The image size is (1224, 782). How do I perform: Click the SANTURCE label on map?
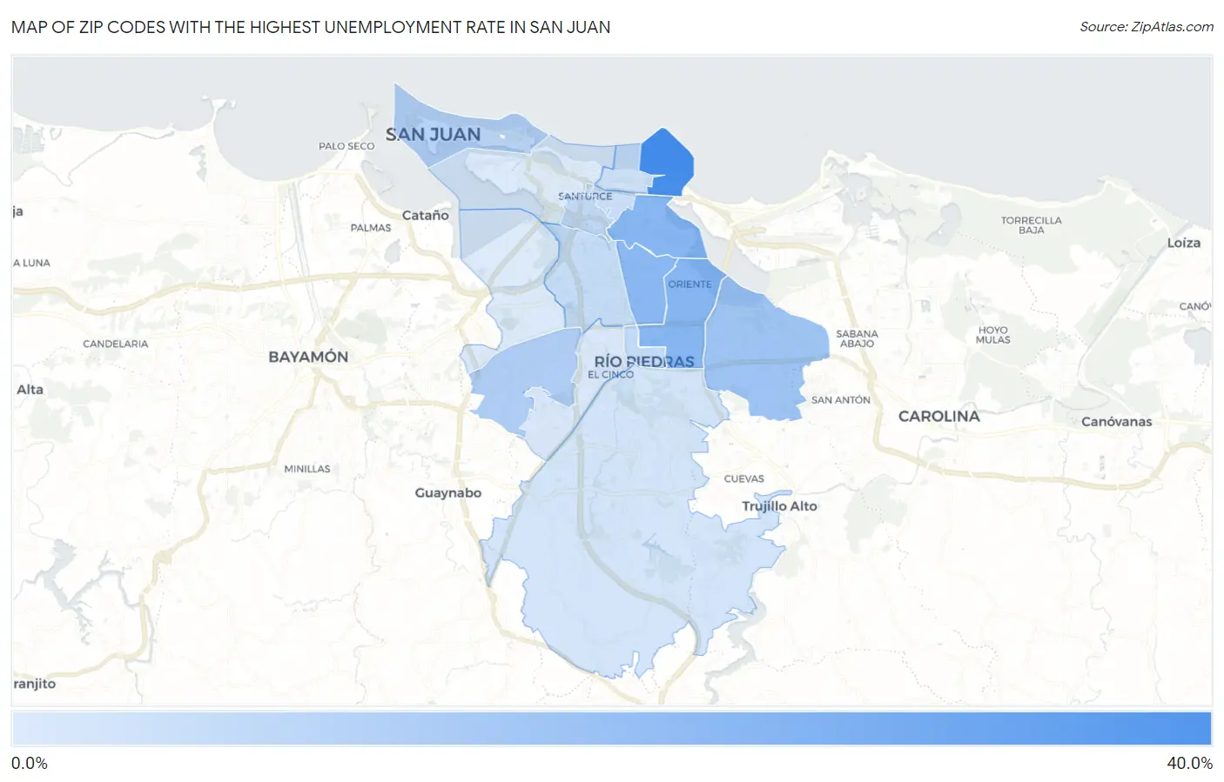tap(585, 197)
